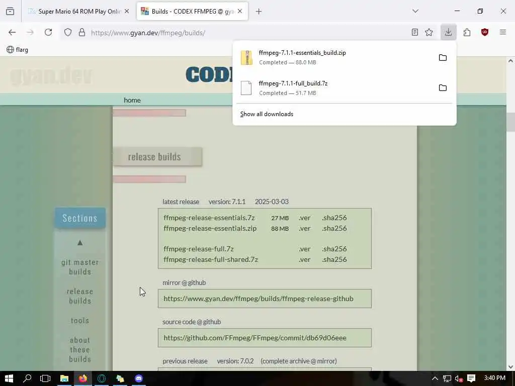515x386 pixels.
Task: Open the Extensions puzzle icon
Action: 467,32
